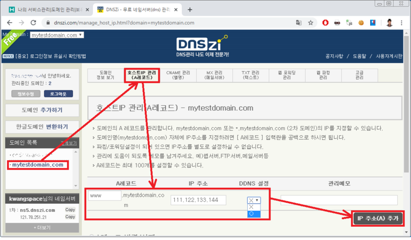The height and width of the screenshot is (240, 411).
Task: Click the 로그아웃 button
Action: [x=58, y=94]
